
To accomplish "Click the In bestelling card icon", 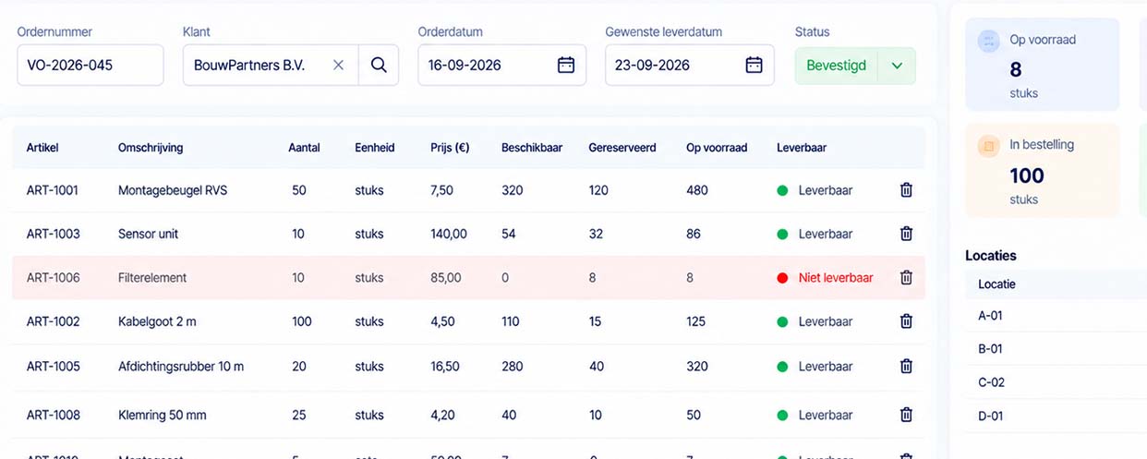I will (x=988, y=146).
